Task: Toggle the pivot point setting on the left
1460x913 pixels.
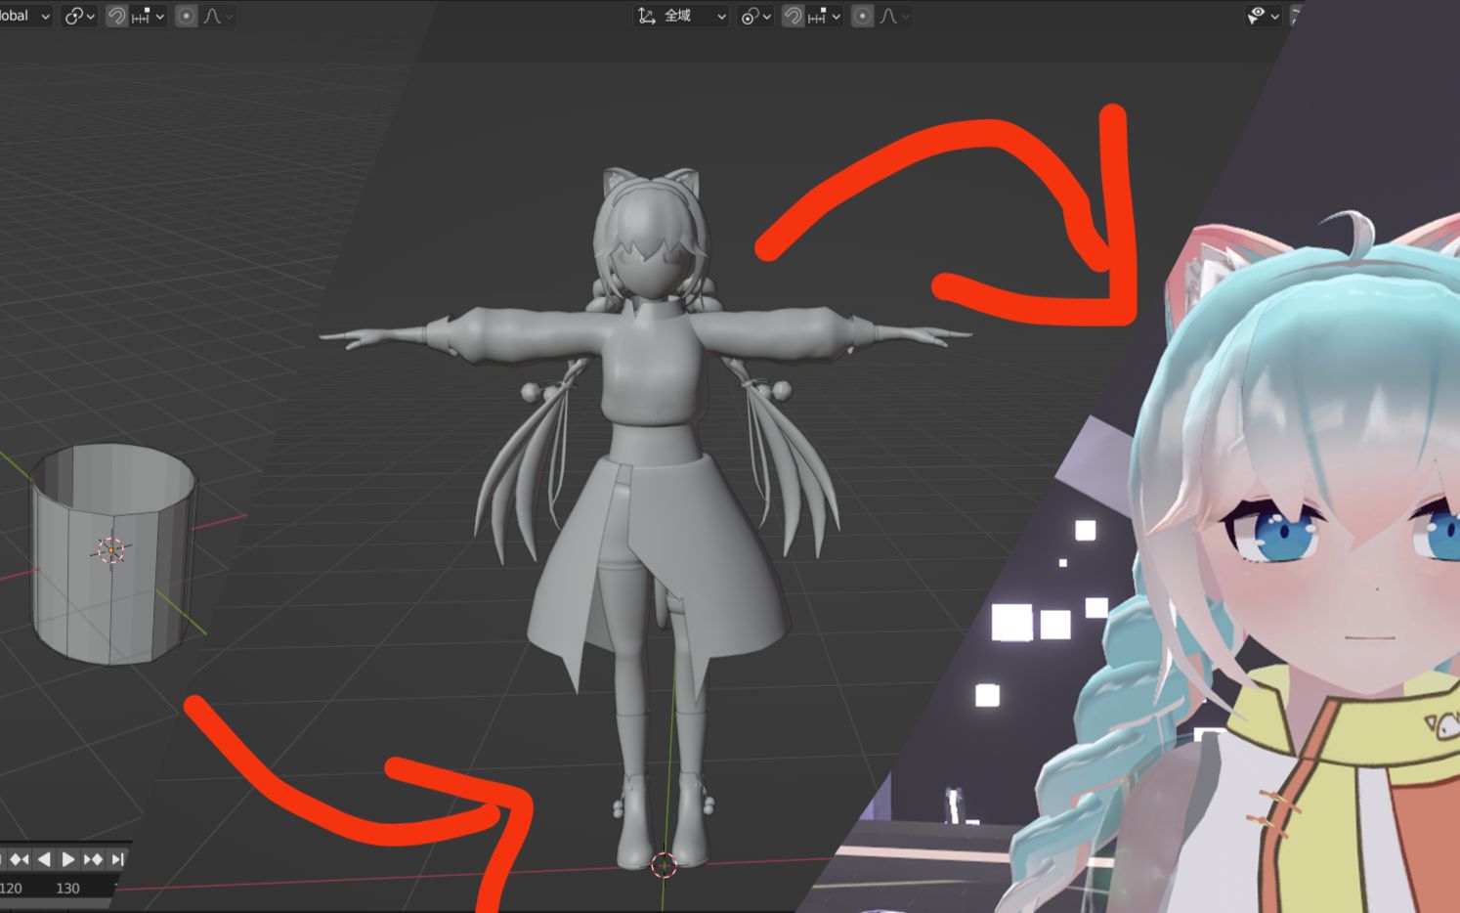Action: tap(73, 16)
